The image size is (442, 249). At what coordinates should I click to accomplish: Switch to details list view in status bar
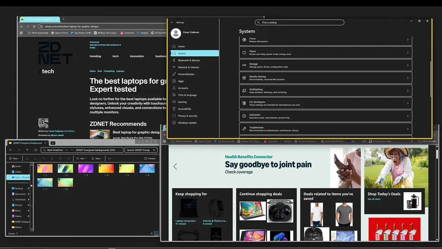point(152,234)
